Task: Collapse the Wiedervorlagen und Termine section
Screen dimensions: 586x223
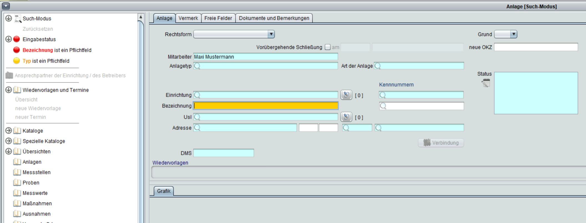Action: (x=9, y=90)
